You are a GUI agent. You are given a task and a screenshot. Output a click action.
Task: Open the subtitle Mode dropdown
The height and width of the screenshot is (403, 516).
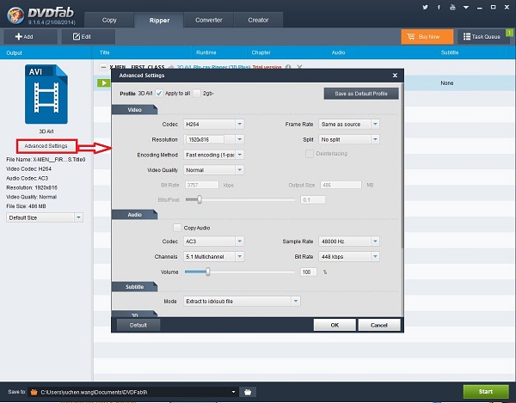(242, 301)
